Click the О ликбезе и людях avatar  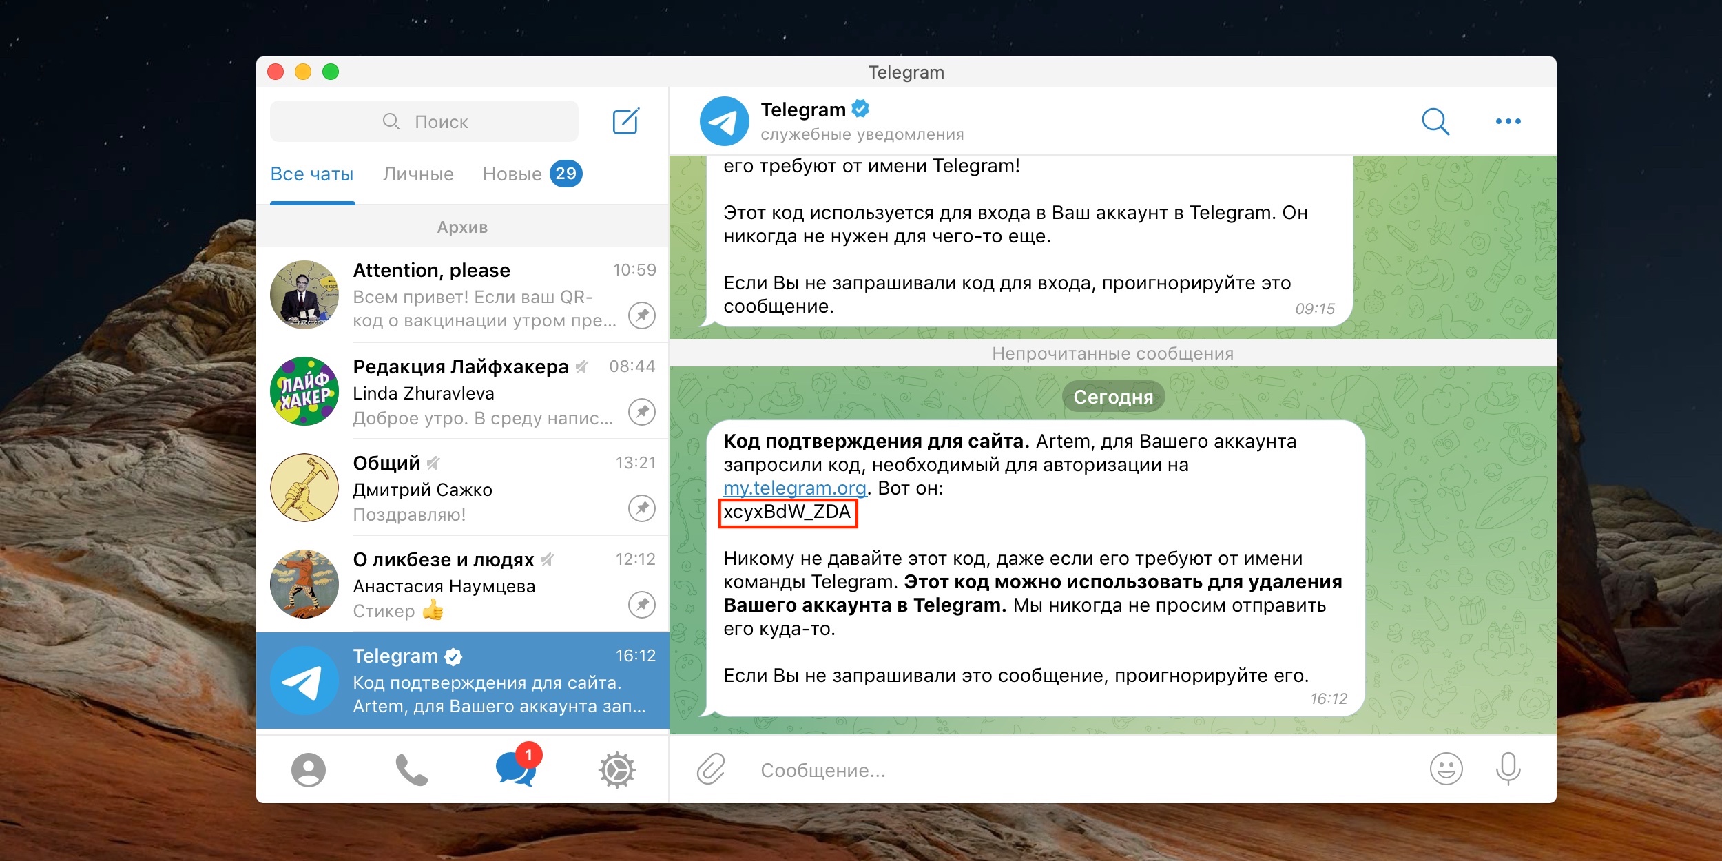pyautogui.click(x=304, y=583)
